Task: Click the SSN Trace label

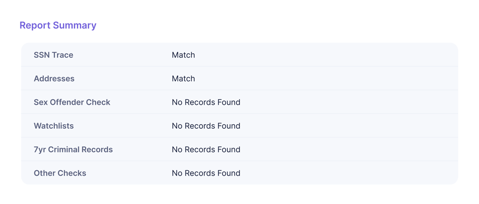Action: click(53, 55)
